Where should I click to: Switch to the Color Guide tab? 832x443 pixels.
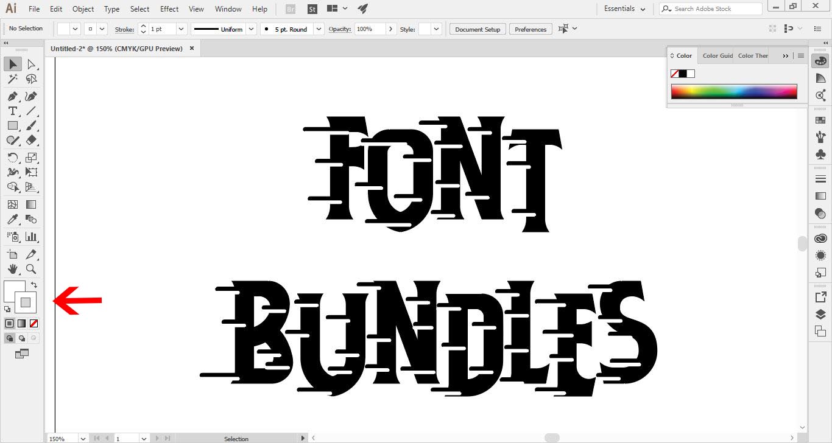click(717, 55)
